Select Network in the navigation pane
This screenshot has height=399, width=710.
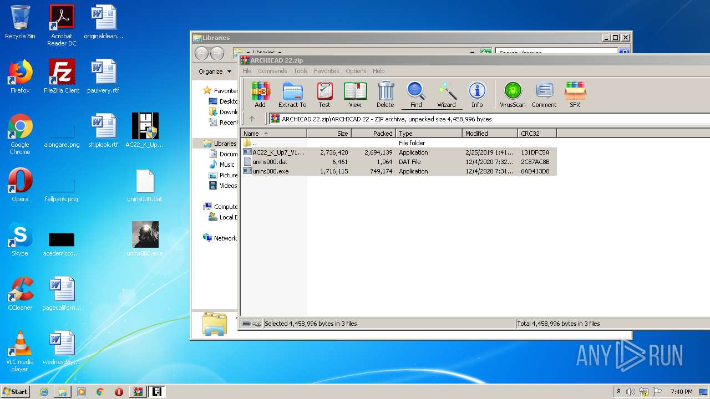click(220, 238)
